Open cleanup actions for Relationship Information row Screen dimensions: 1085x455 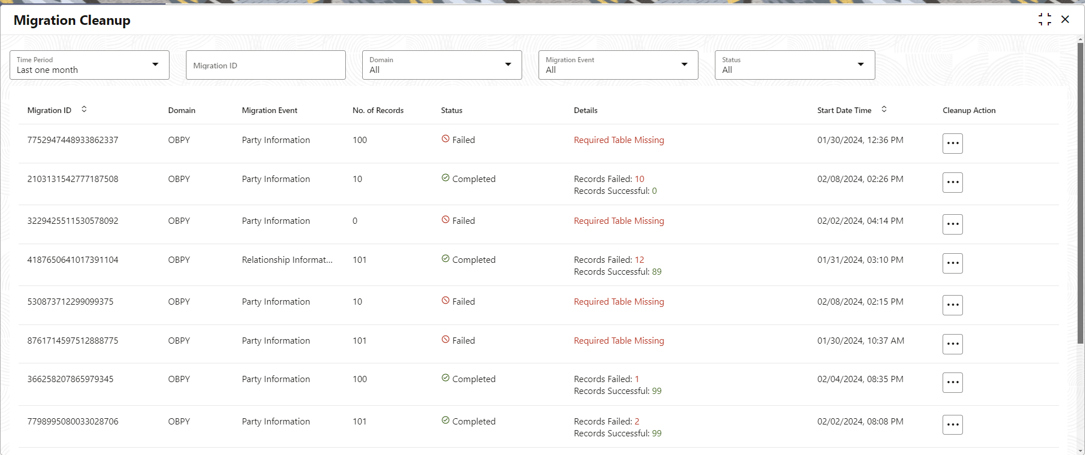click(952, 263)
